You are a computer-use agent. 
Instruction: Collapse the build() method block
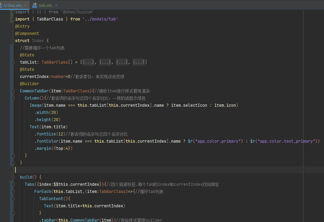coord(13,177)
